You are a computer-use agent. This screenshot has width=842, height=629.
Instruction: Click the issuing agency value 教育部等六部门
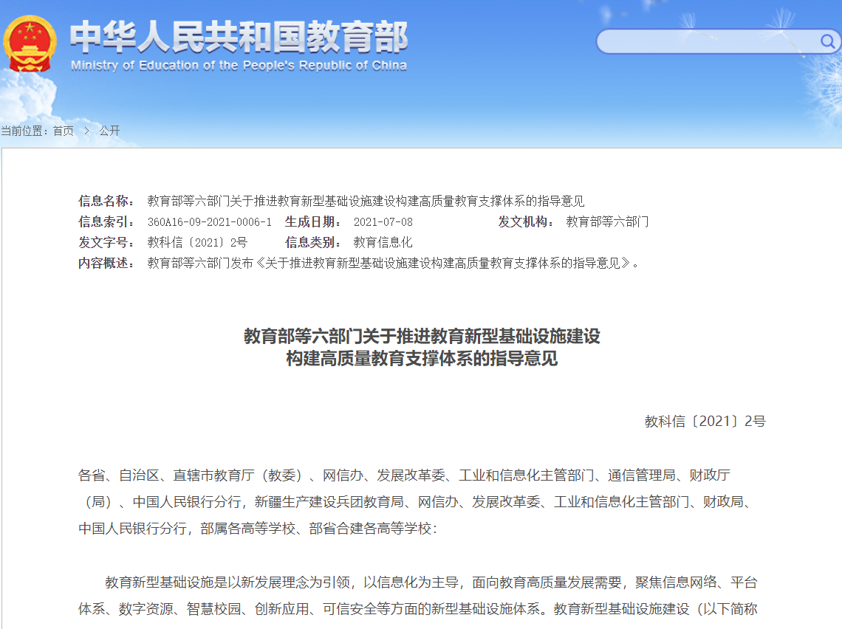tap(607, 221)
